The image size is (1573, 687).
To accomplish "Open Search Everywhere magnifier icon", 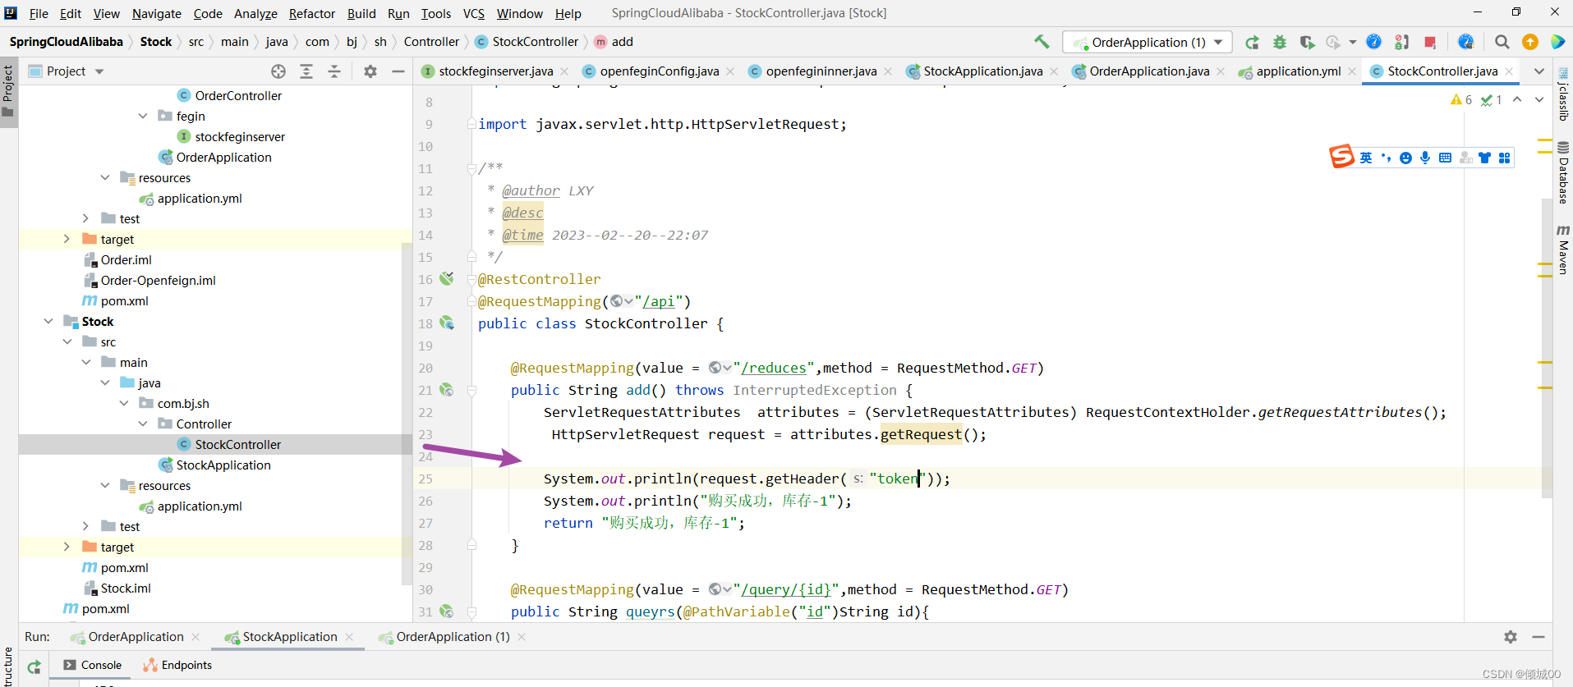I will click(1502, 42).
